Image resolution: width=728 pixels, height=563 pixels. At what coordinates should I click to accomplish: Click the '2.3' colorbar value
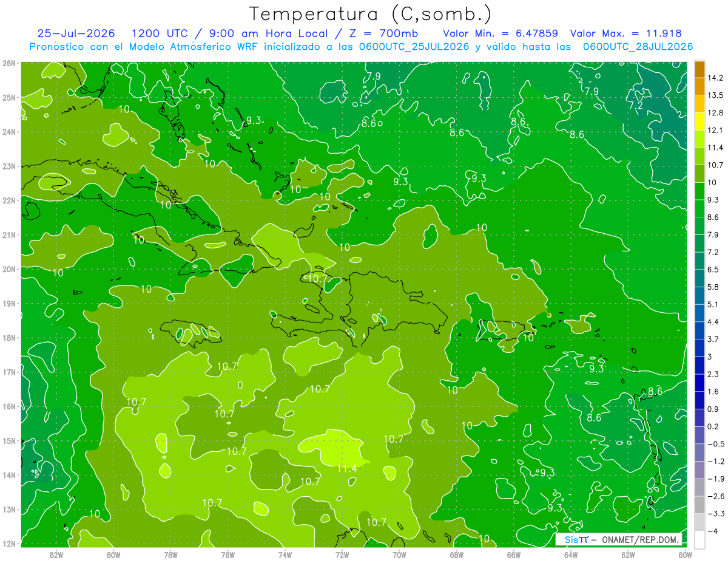713,374
